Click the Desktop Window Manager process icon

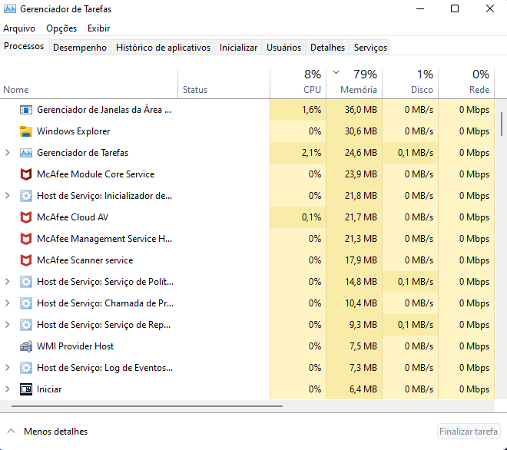(26, 110)
